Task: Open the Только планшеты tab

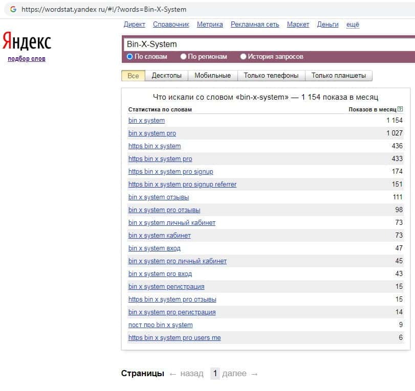Action: [x=338, y=76]
